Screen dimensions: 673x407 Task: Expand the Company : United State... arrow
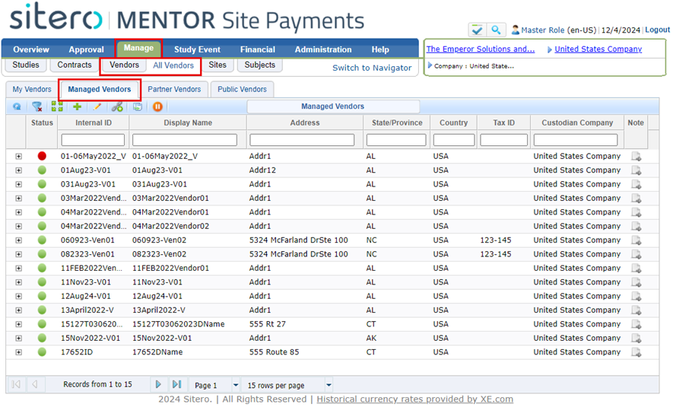(x=430, y=65)
